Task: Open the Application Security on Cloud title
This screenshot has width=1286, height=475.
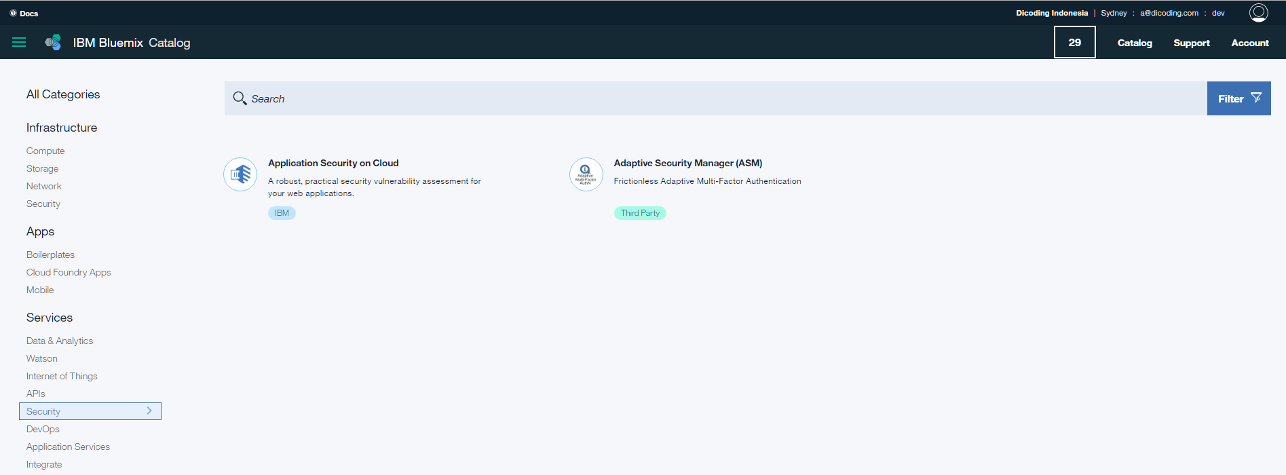Action: [x=333, y=163]
